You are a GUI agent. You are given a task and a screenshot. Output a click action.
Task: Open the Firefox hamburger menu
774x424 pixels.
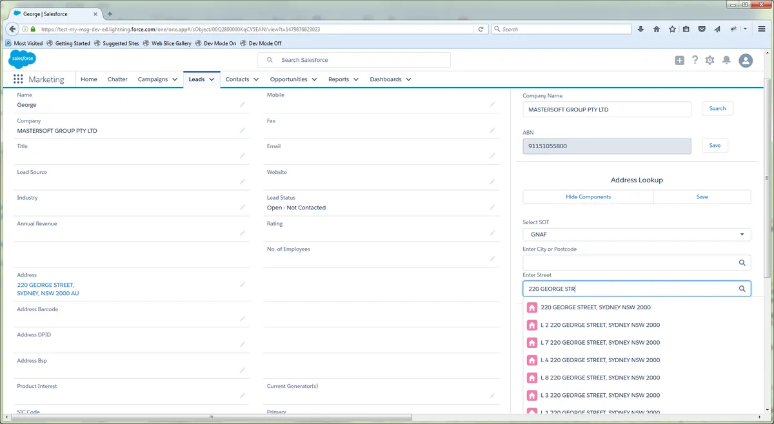coord(762,29)
